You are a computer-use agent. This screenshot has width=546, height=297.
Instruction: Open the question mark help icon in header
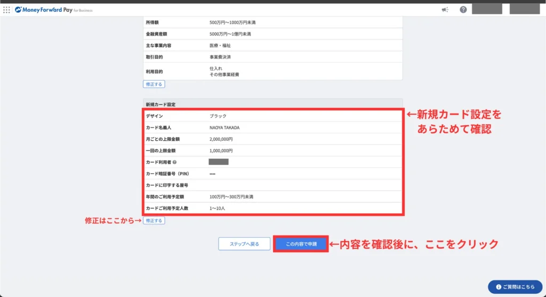(x=463, y=10)
